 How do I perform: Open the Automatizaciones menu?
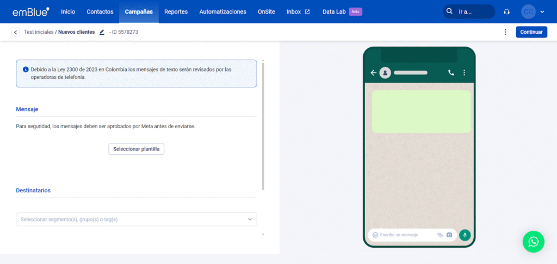[x=222, y=11]
